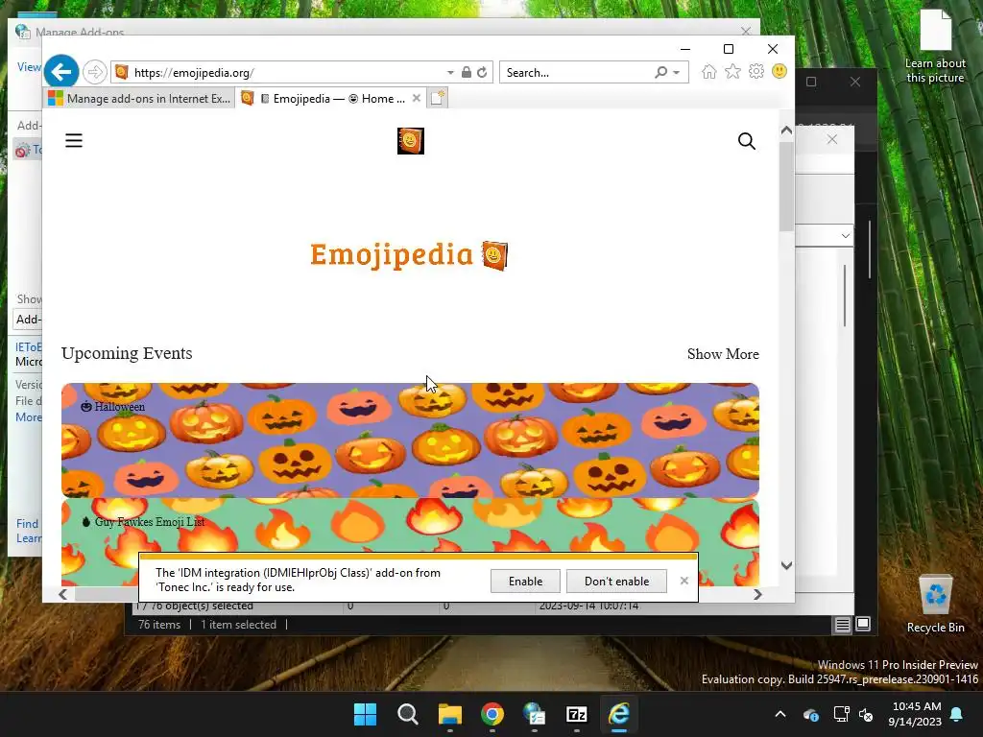Switch to large icons view in file manager status bar
Viewport: 983px width, 737px height.
863,624
